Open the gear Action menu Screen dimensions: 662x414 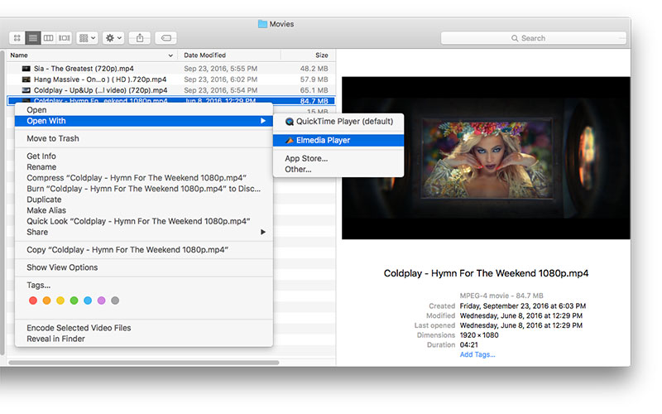(x=113, y=38)
